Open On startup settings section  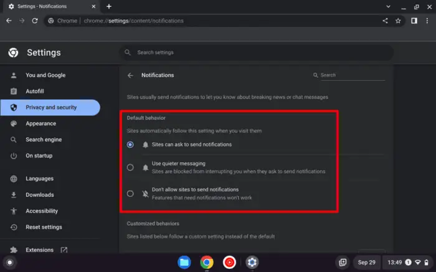pyautogui.click(x=39, y=155)
